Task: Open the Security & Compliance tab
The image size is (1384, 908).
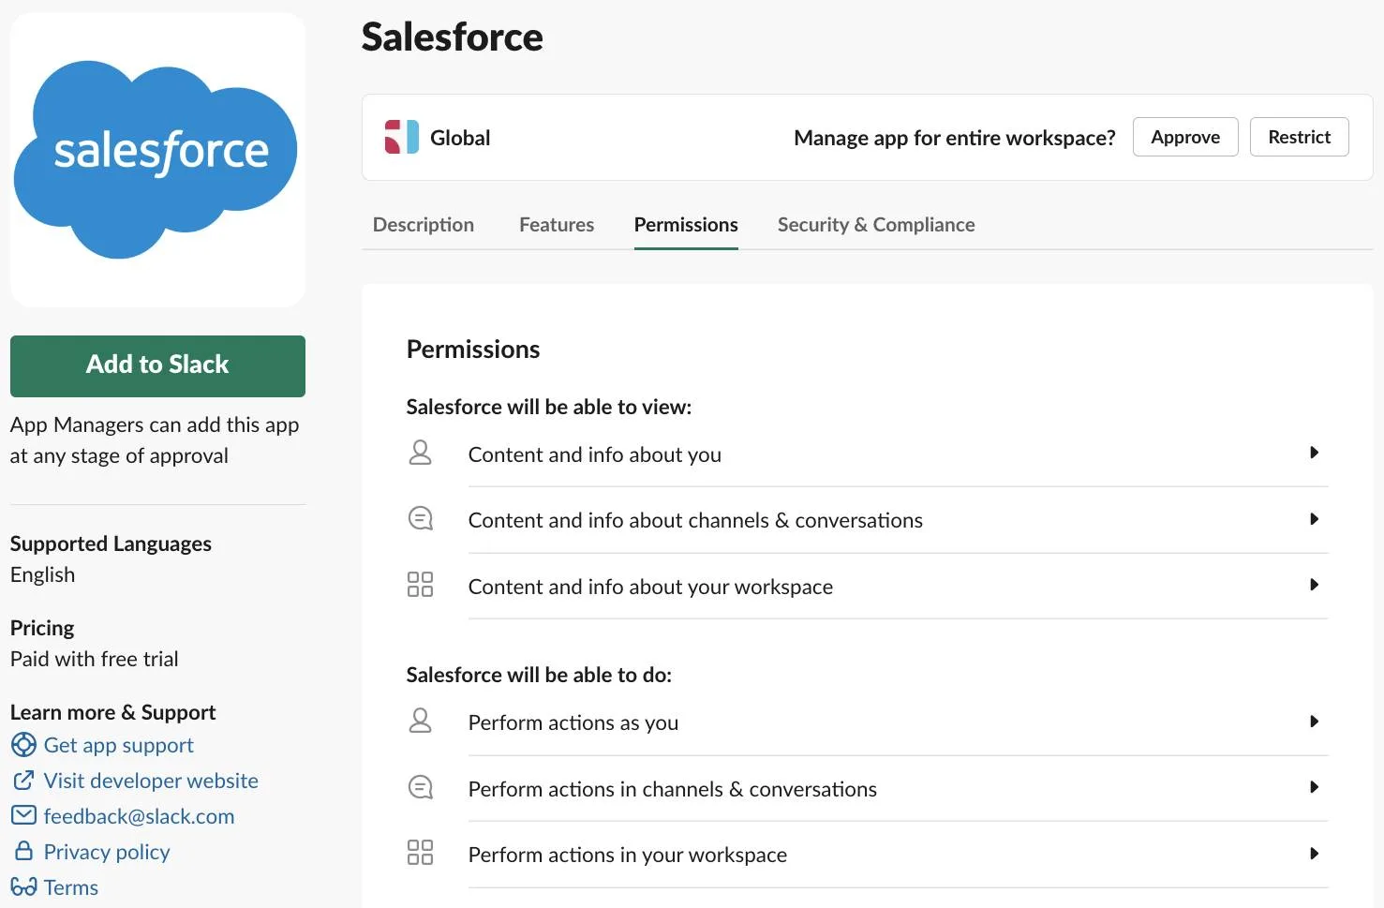Action: tap(876, 225)
